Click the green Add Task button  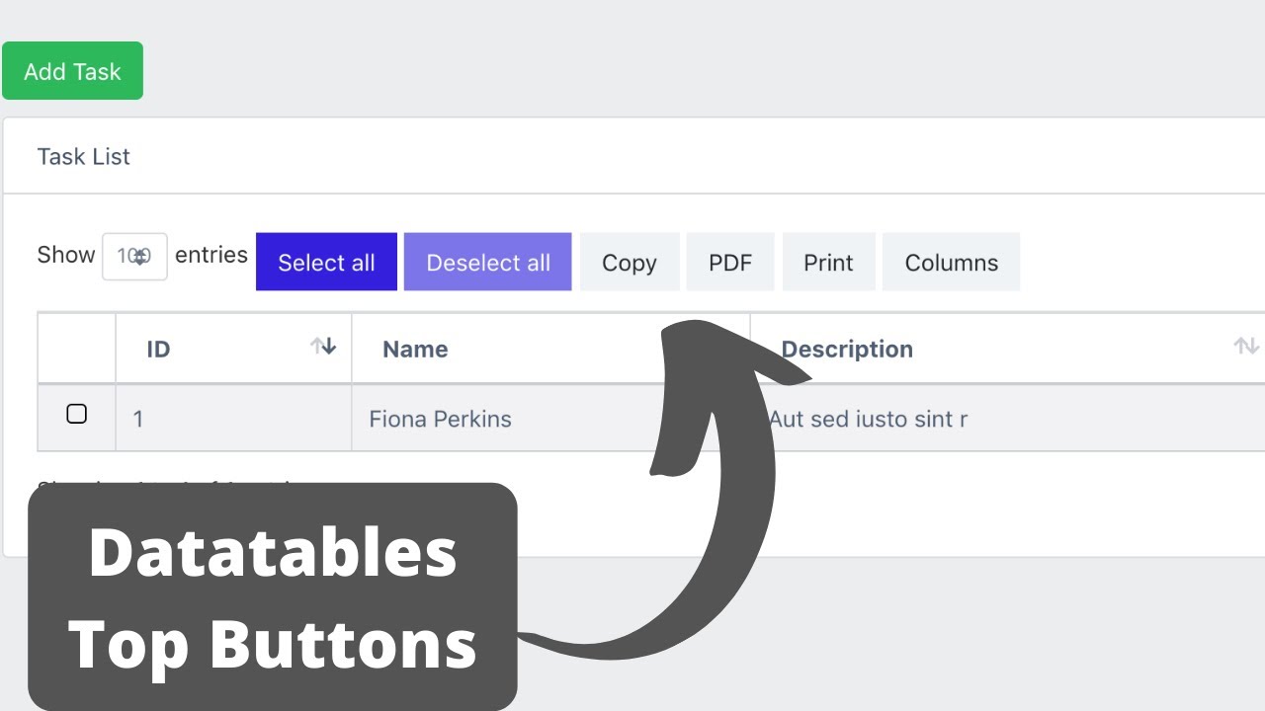(72, 71)
